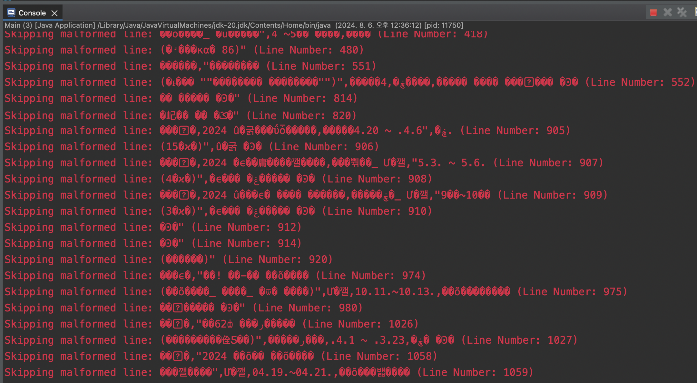
Task: Terminate the running Java process
Action: (x=653, y=13)
